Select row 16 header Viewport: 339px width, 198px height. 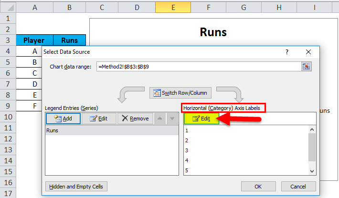8,182
